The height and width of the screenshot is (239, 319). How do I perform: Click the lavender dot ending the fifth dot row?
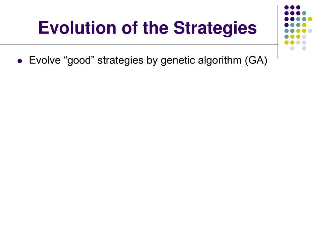pyautogui.click(x=310, y=31)
